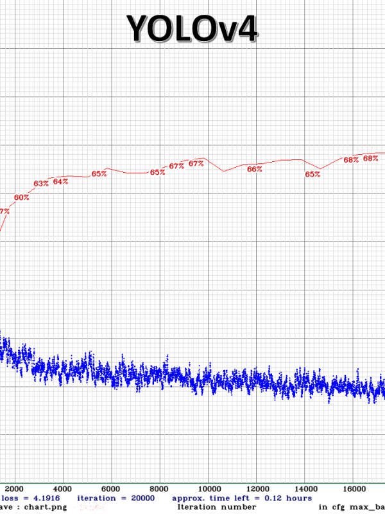Pick the 65% label near iteration 14000
Image resolution: width=385 pixels, height=514 pixels.
click(312, 174)
